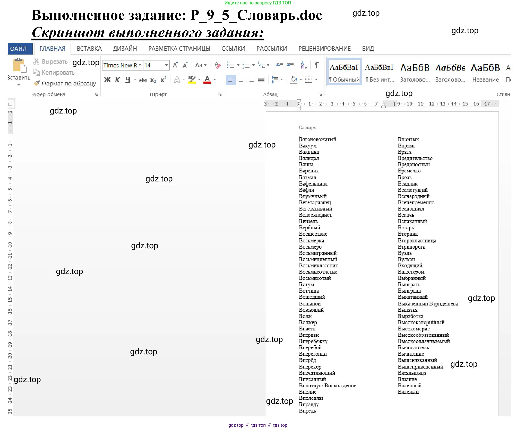Switch to the ВИД tab

368,49
